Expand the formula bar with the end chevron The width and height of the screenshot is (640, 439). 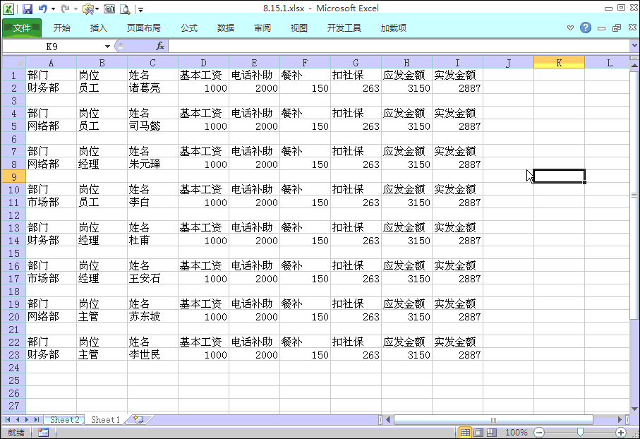[634, 46]
